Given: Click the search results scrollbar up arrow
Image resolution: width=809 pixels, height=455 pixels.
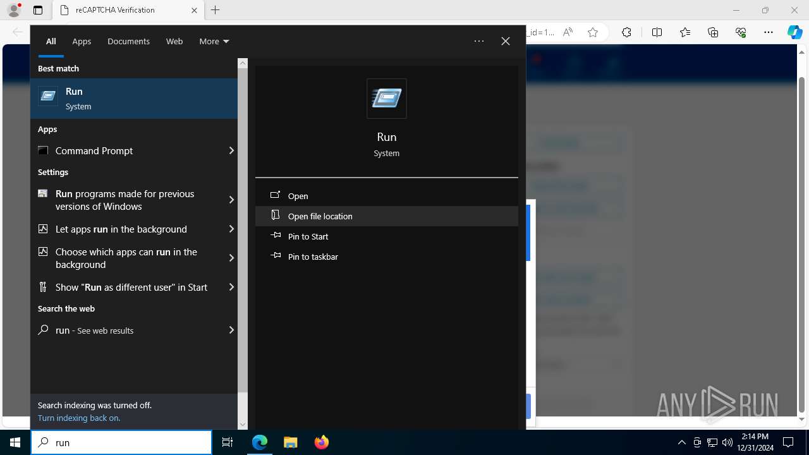Looking at the screenshot, I should click(243, 63).
